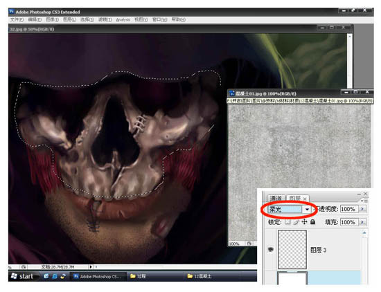Open the 过程 folder taskbar button
The width and height of the screenshot is (381, 292).
point(154,276)
